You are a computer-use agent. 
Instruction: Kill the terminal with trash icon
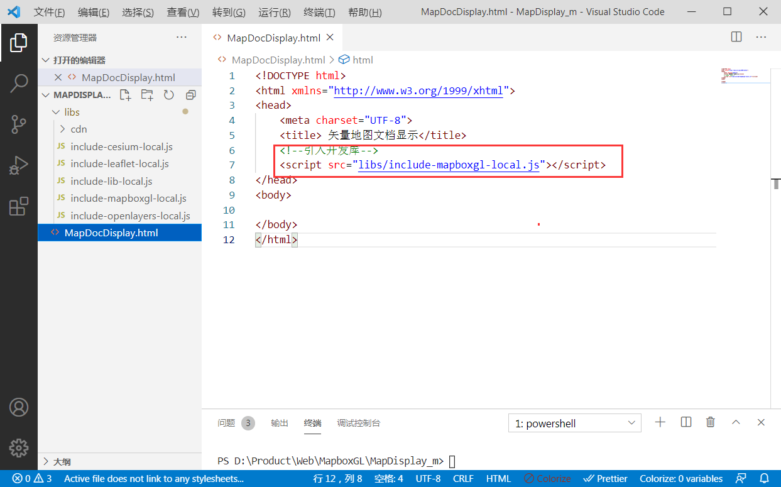710,422
